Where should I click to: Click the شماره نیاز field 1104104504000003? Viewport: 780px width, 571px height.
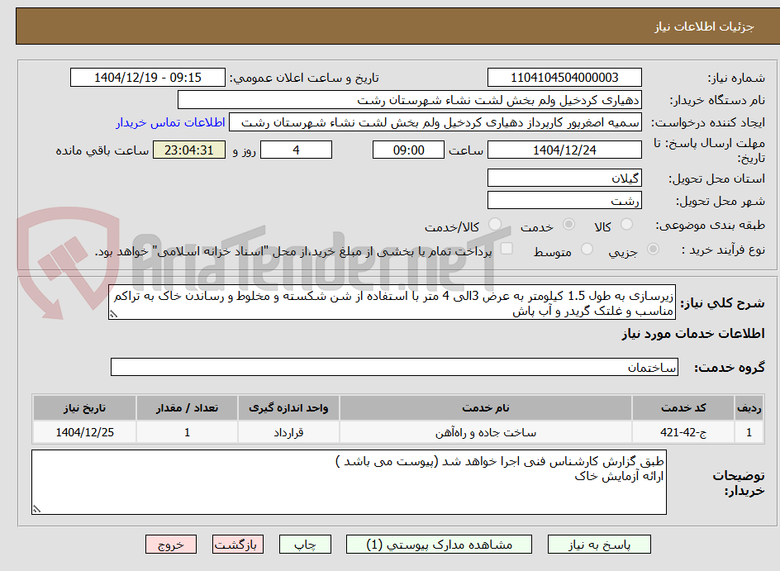(x=564, y=78)
